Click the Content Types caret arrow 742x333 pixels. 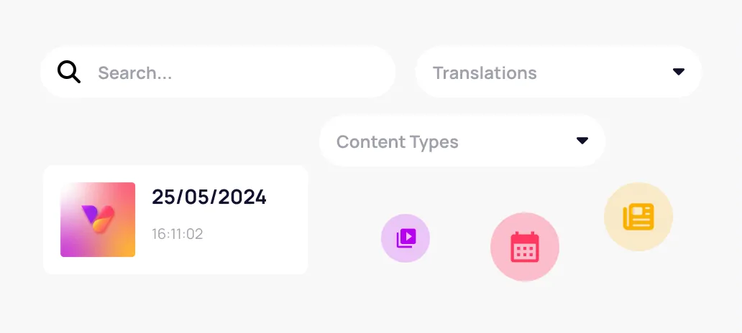(582, 141)
